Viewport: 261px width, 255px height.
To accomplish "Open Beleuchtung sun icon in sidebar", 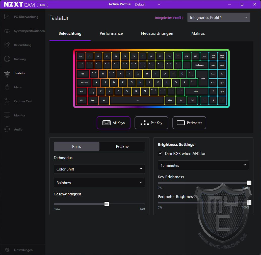I will 7,45.
